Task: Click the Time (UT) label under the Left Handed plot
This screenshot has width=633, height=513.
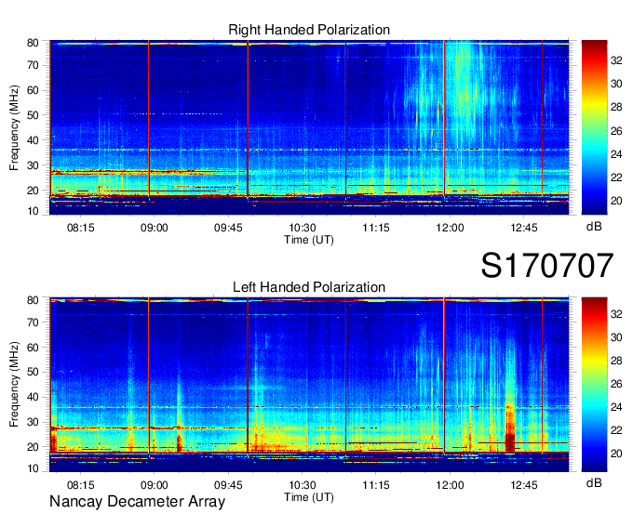Action: coord(309,497)
